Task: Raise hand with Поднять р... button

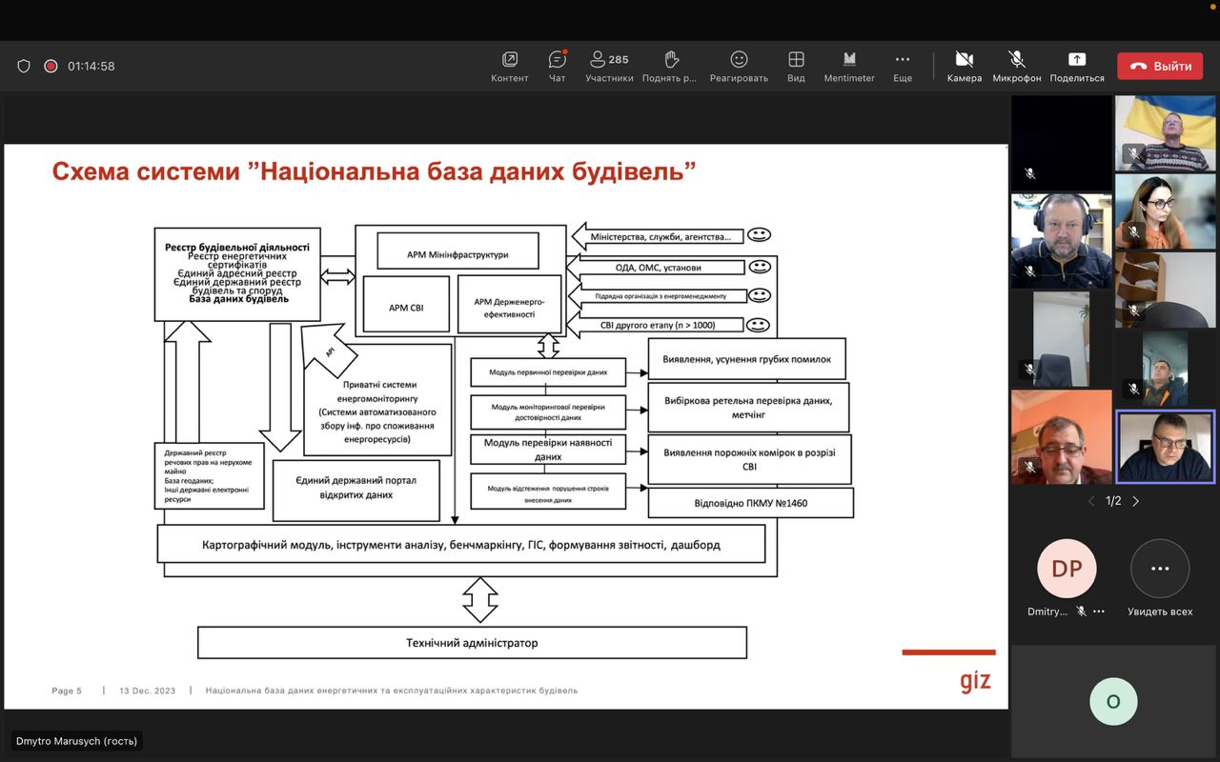Action: pos(670,67)
